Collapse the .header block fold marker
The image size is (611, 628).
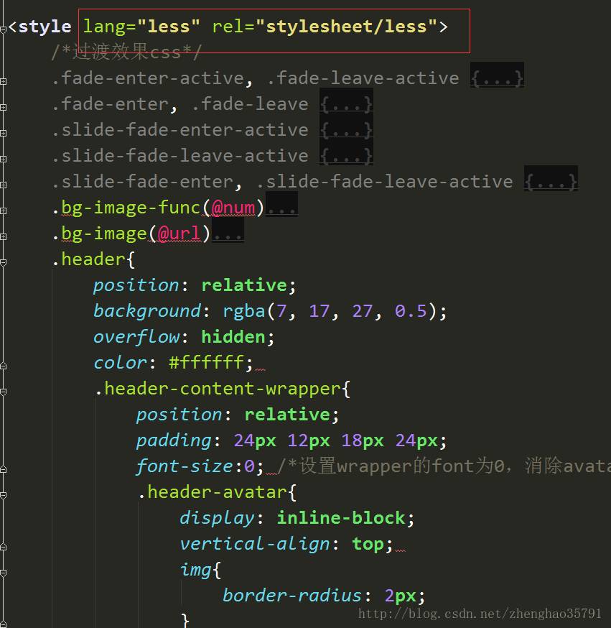click(x=3, y=263)
